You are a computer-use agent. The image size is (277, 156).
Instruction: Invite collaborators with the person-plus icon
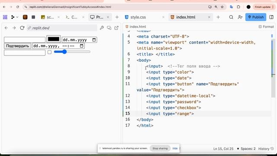(240, 17)
